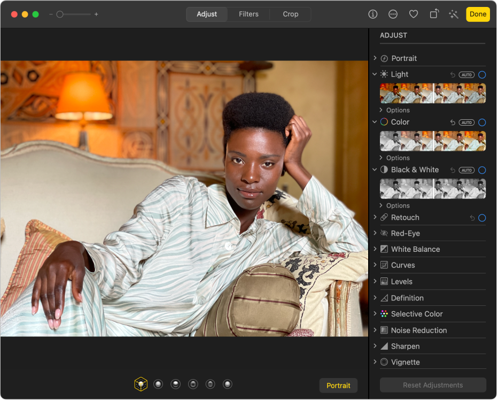Screen dimensions: 498x401
Task: Select the Stage Light portrait effect
Action: pyautogui.click(x=193, y=383)
